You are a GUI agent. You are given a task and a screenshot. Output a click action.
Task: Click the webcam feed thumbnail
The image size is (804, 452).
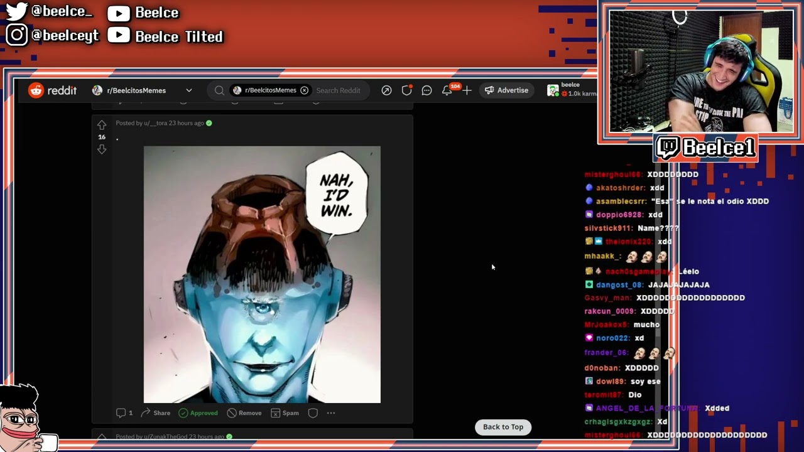click(x=701, y=72)
